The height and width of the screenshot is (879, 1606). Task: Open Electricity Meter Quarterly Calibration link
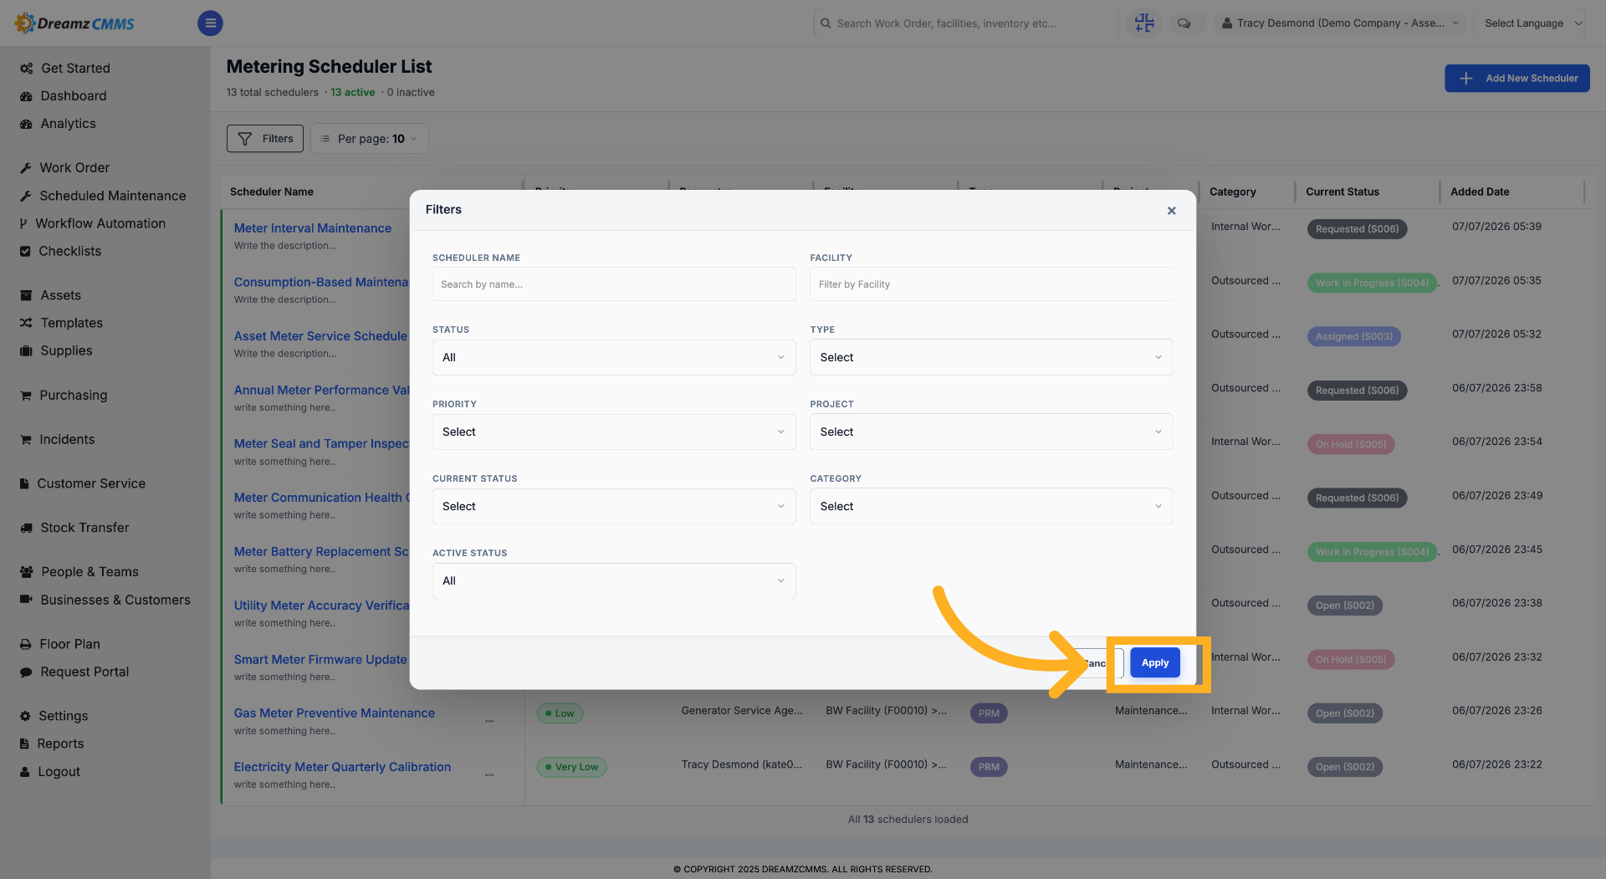coord(342,767)
